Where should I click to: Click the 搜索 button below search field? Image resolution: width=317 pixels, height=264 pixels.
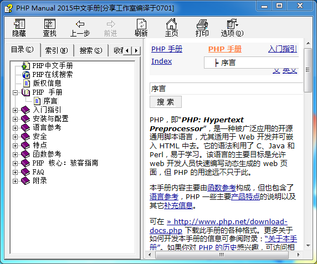point(166,102)
